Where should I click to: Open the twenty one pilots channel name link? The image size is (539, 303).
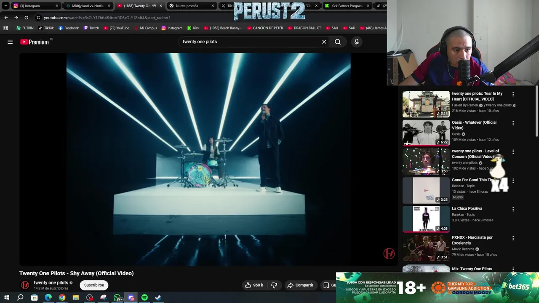coord(51,283)
